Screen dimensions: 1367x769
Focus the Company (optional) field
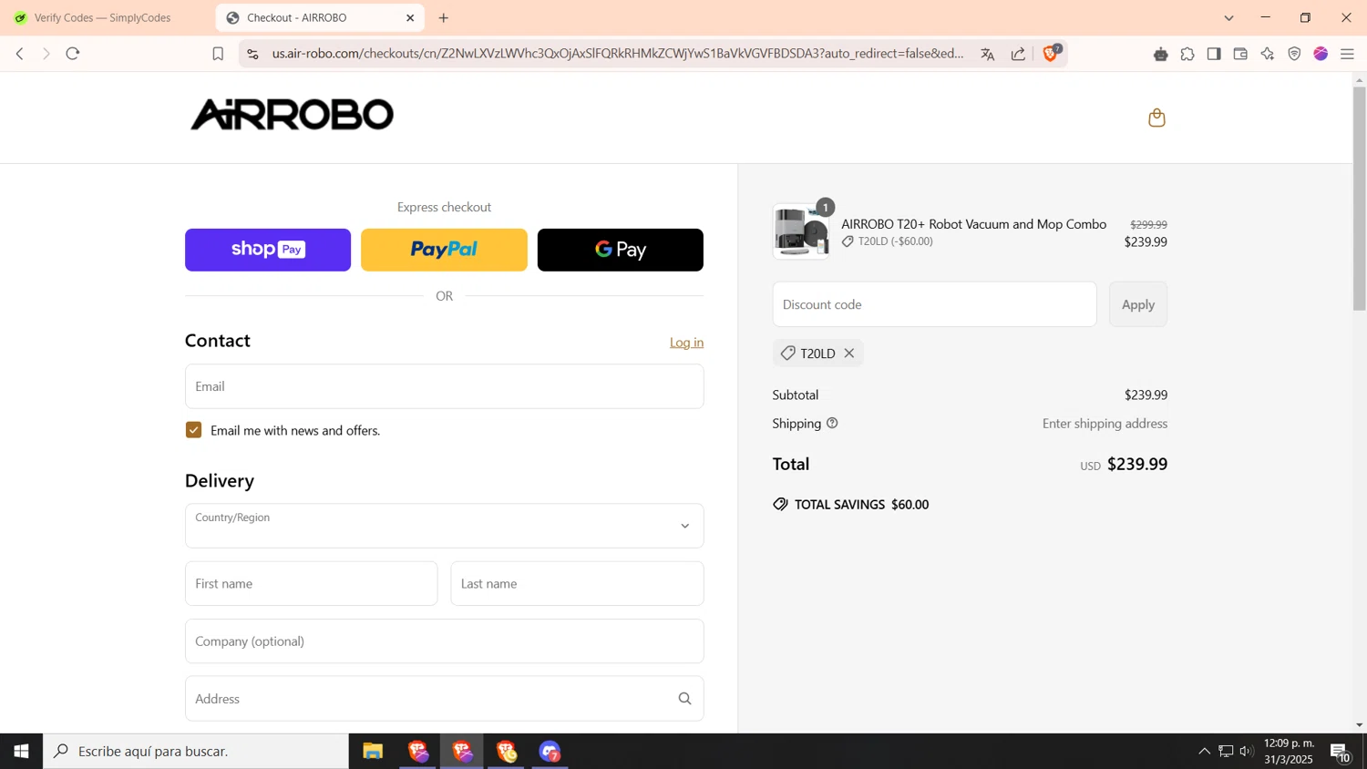pyautogui.click(x=444, y=641)
